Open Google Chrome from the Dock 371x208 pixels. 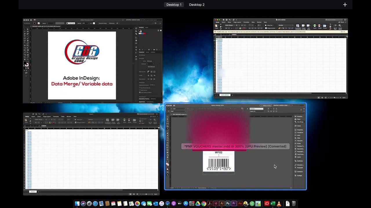tap(203, 204)
